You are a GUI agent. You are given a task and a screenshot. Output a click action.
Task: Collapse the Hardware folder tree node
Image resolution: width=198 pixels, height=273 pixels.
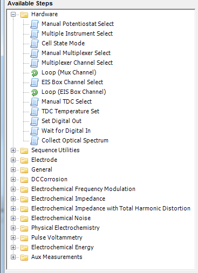click(x=13, y=15)
